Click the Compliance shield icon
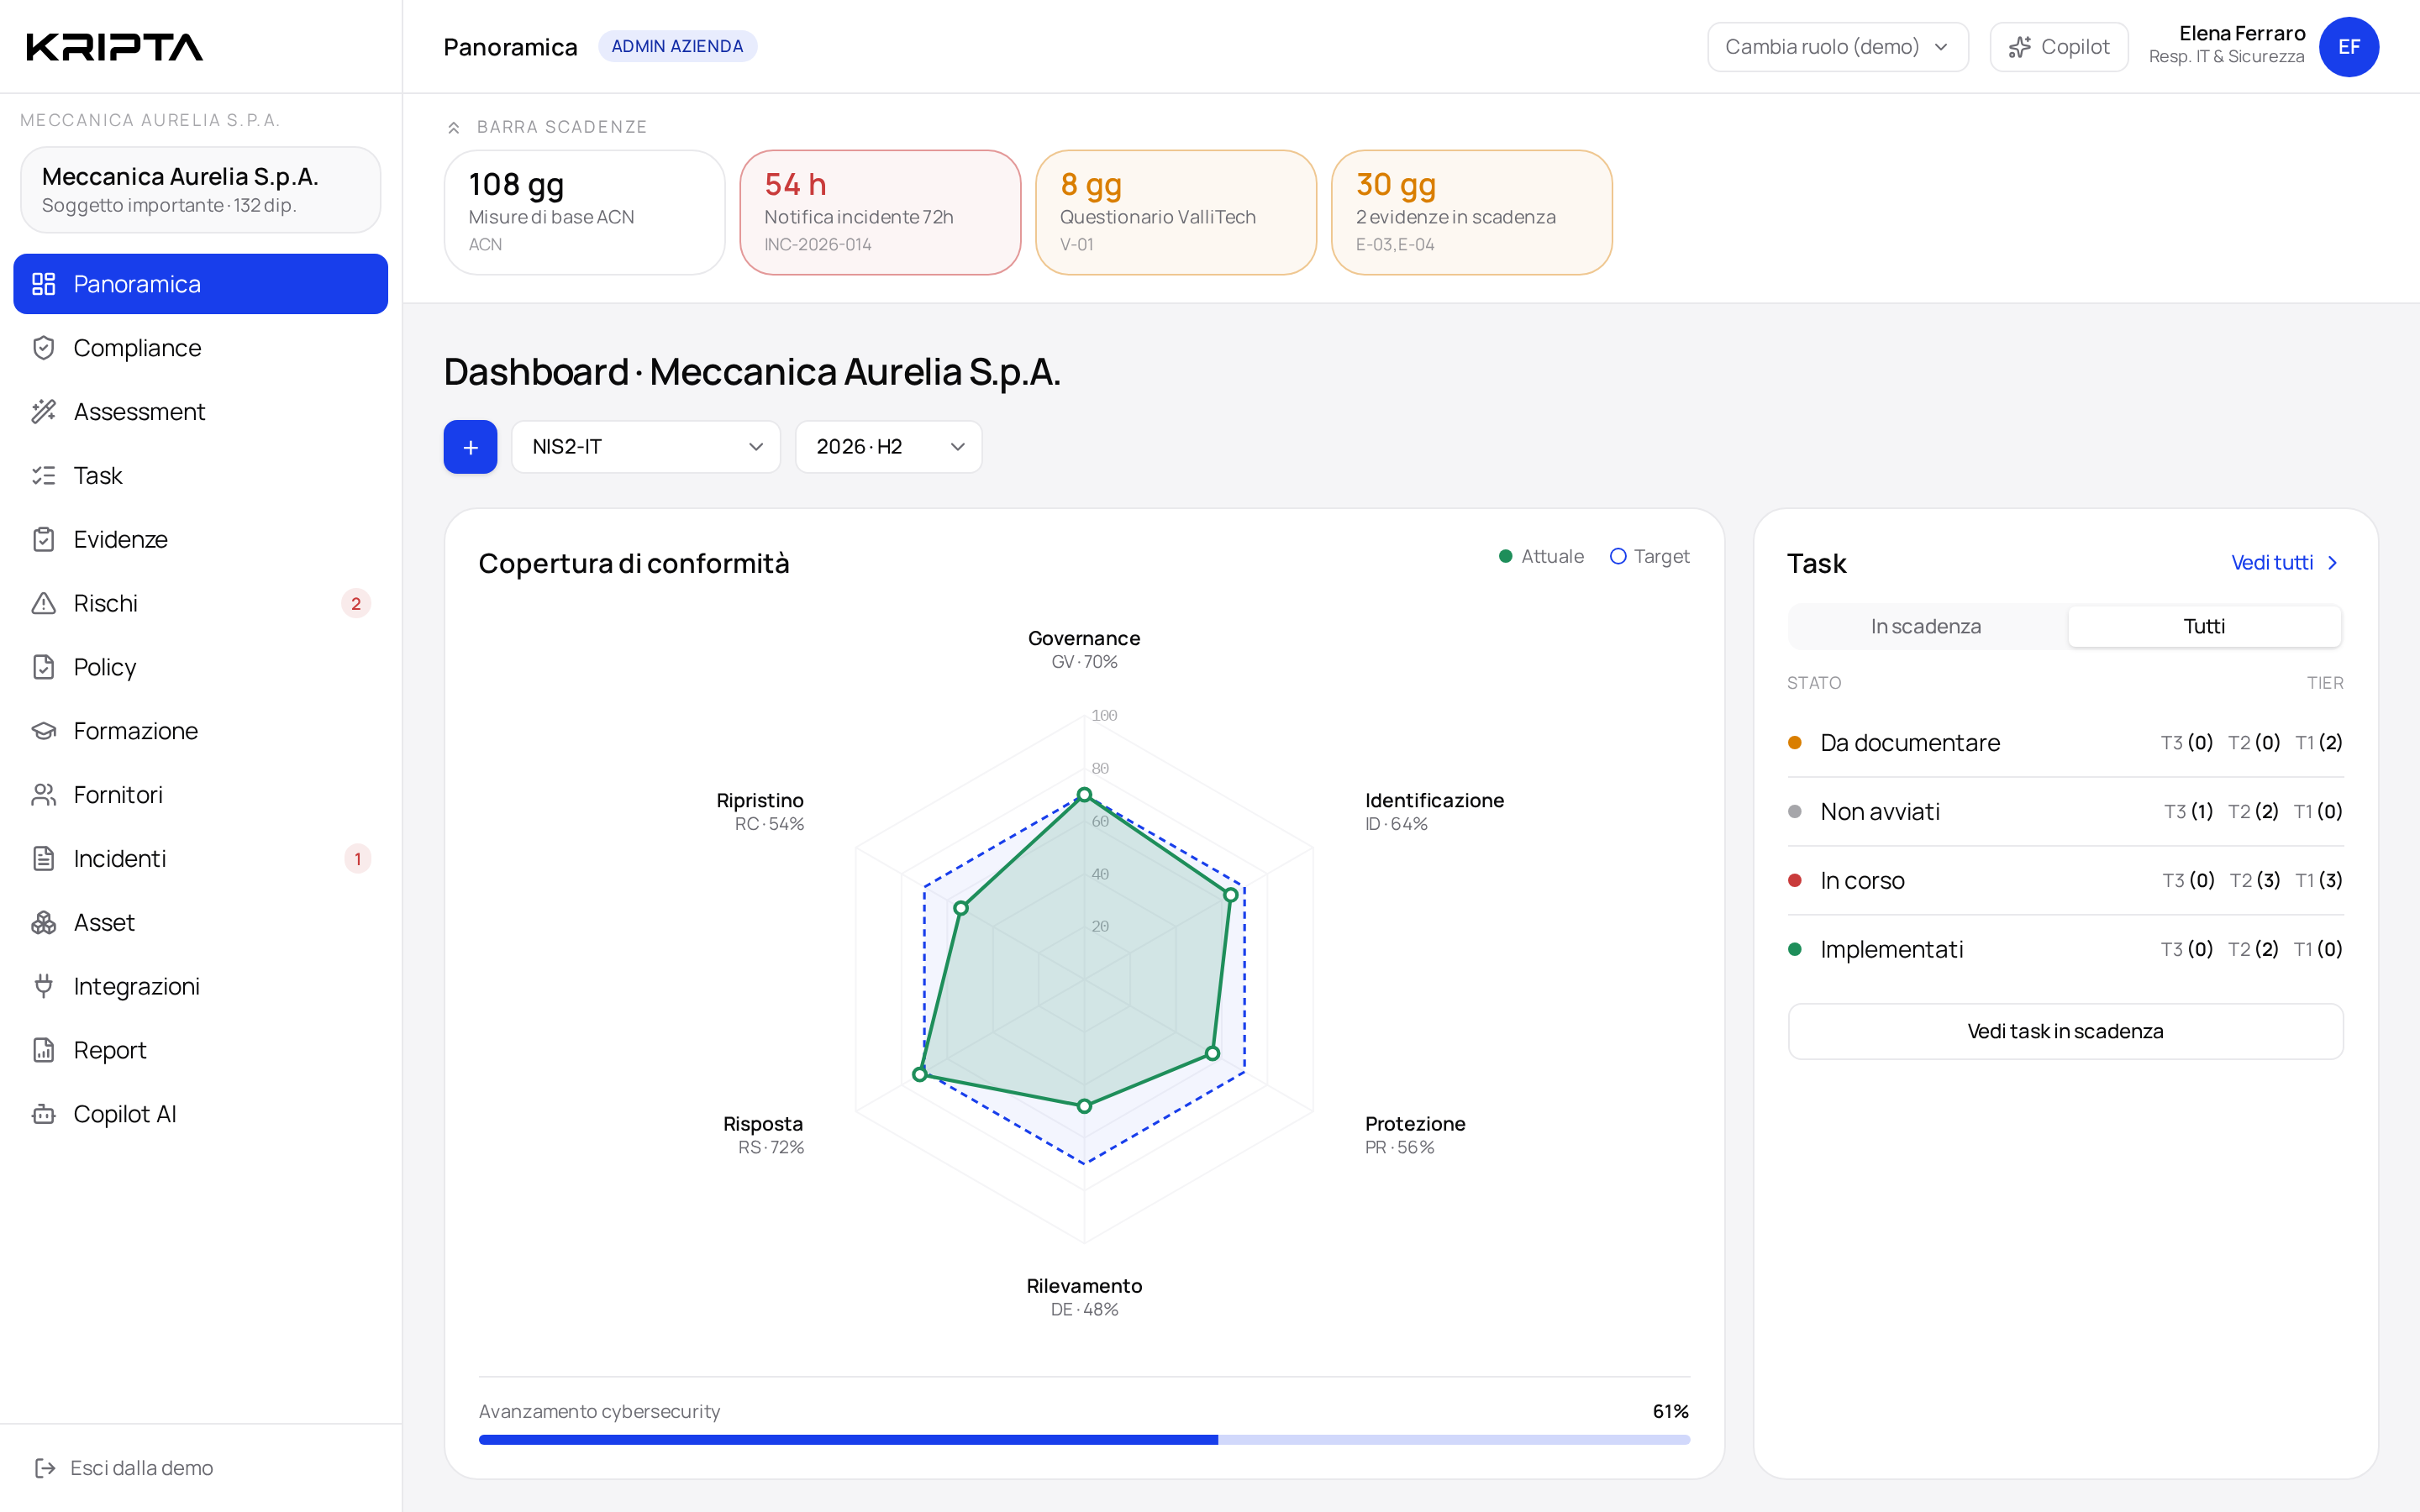This screenshot has width=2420, height=1512. click(x=43, y=348)
